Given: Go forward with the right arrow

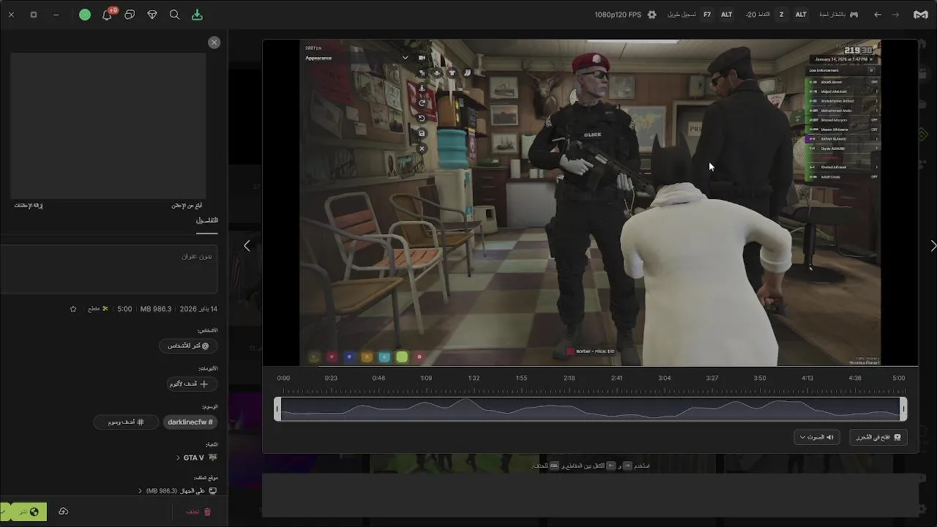Looking at the screenshot, I should 895,15.
